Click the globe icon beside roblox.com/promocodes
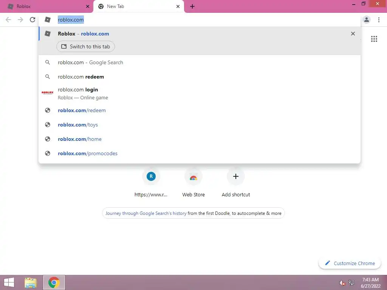This screenshot has height=290, width=387. pos(48,153)
